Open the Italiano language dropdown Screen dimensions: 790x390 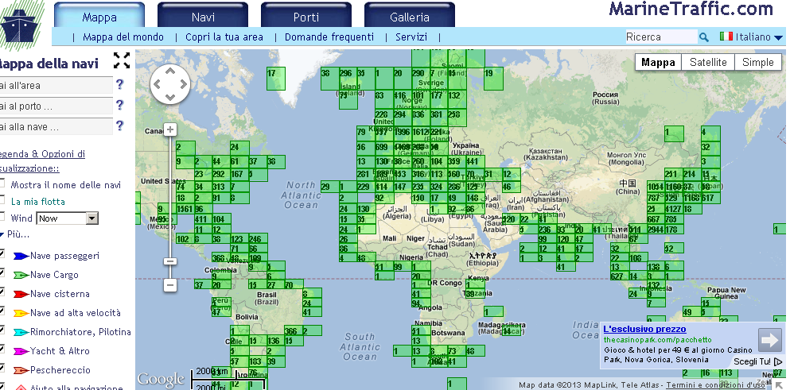point(759,37)
